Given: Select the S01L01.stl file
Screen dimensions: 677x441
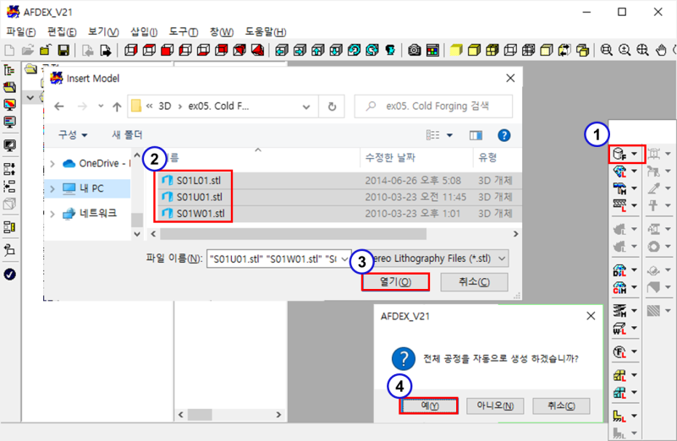Looking at the screenshot, I should coord(199,179).
